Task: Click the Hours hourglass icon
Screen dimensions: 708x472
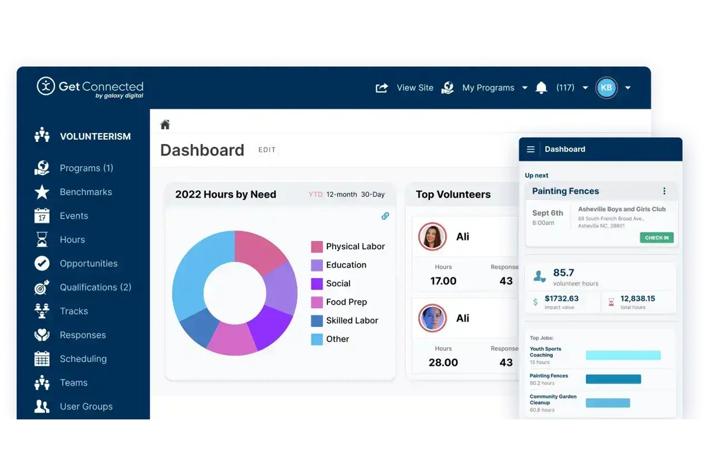Action: coord(42,239)
